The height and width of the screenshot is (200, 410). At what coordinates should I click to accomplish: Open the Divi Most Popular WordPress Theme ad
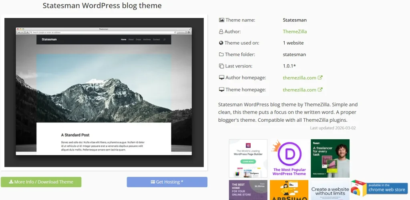(289, 158)
